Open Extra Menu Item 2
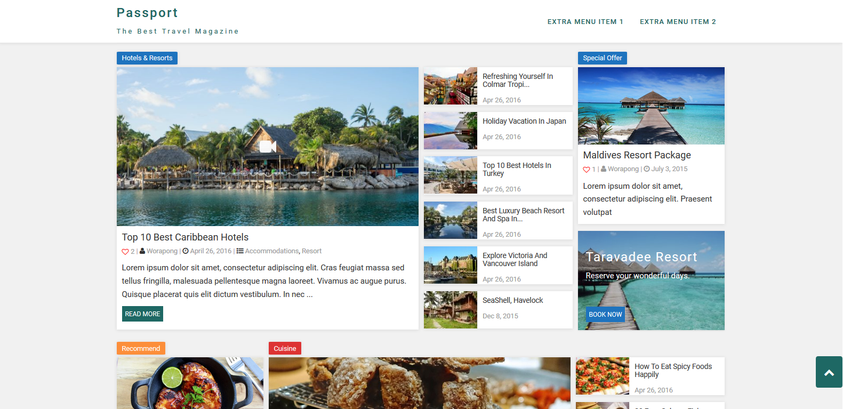This screenshot has height=409, width=843. click(678, 22)
